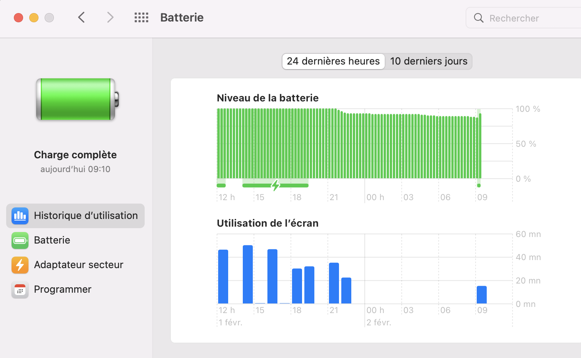Click the green Batterie sidebar icon
Screen dimensions: 581x358
(x=20, y=240)
